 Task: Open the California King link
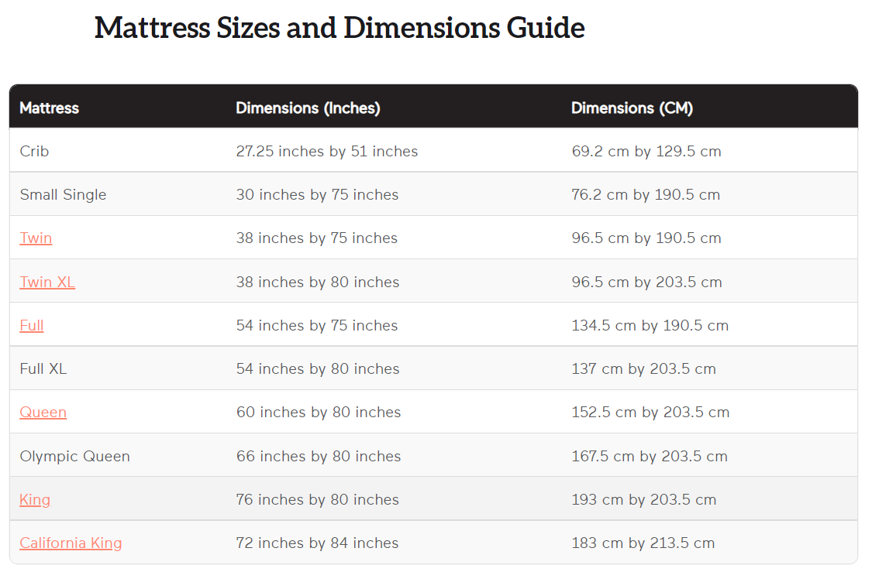click(71, 543)
